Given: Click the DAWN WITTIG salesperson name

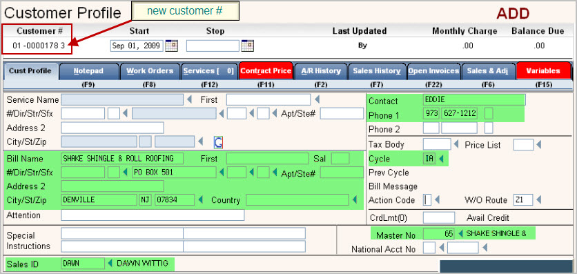Looking at the screenshot, I should 142,264.
